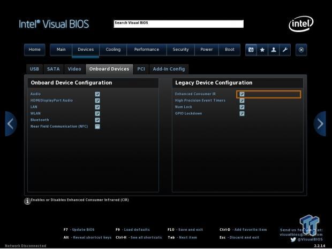
Task: Open the Main menu
Action: click(x=61, y=50)
